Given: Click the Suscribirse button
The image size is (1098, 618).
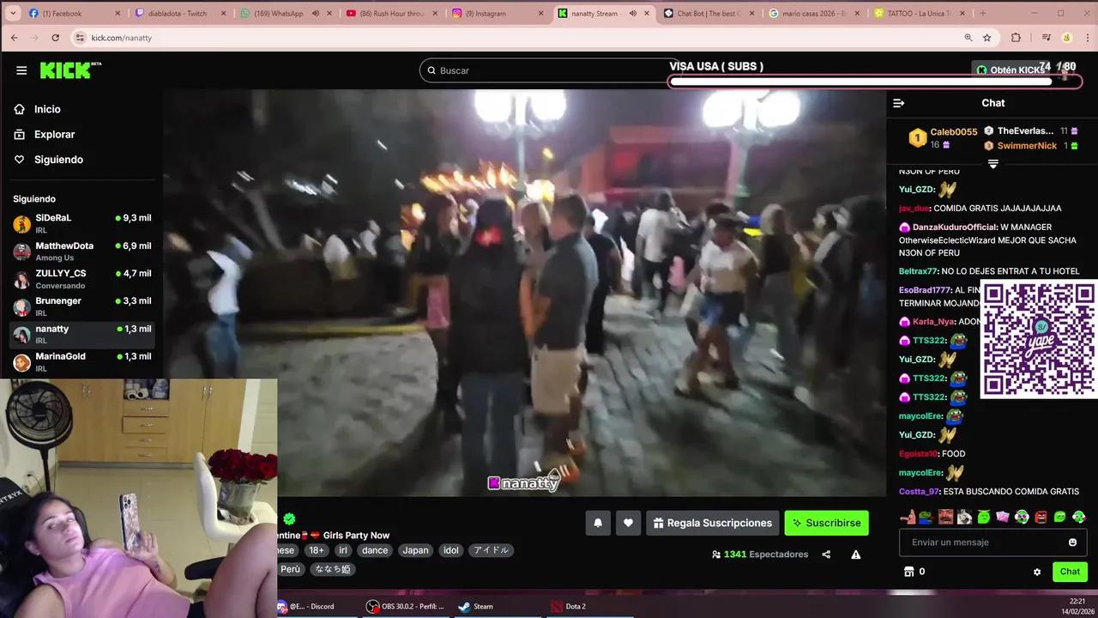Looking at the screenshot, I should pyautogui.click(x=826, y=523).
